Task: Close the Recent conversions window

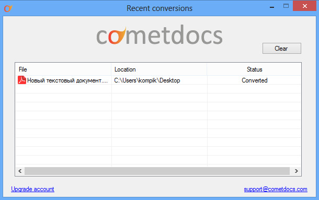Action: (304, 6)
